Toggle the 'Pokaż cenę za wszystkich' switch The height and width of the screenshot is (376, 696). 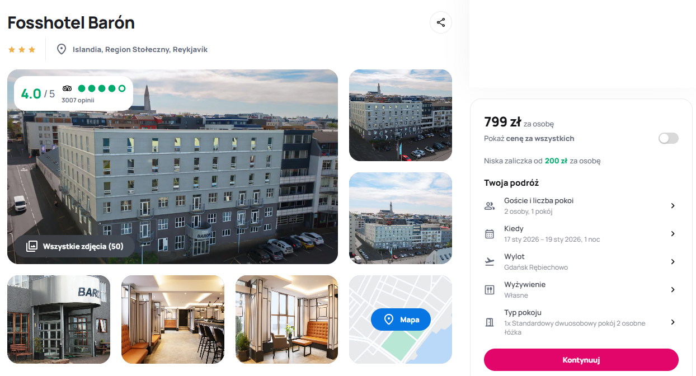[668, 138]
